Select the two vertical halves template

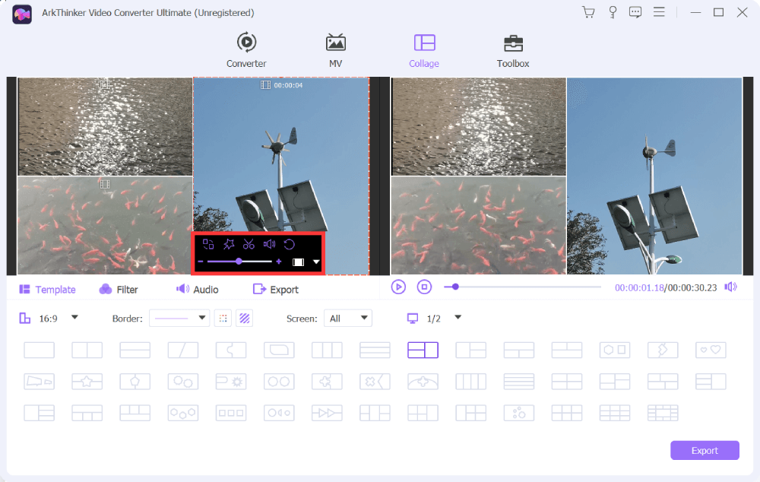[87, 350]
